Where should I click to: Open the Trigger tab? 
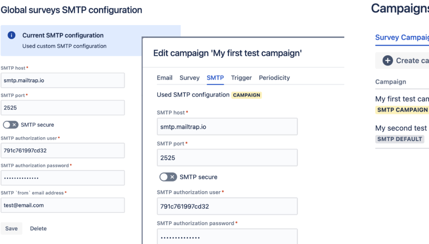[x=241, y=78]
